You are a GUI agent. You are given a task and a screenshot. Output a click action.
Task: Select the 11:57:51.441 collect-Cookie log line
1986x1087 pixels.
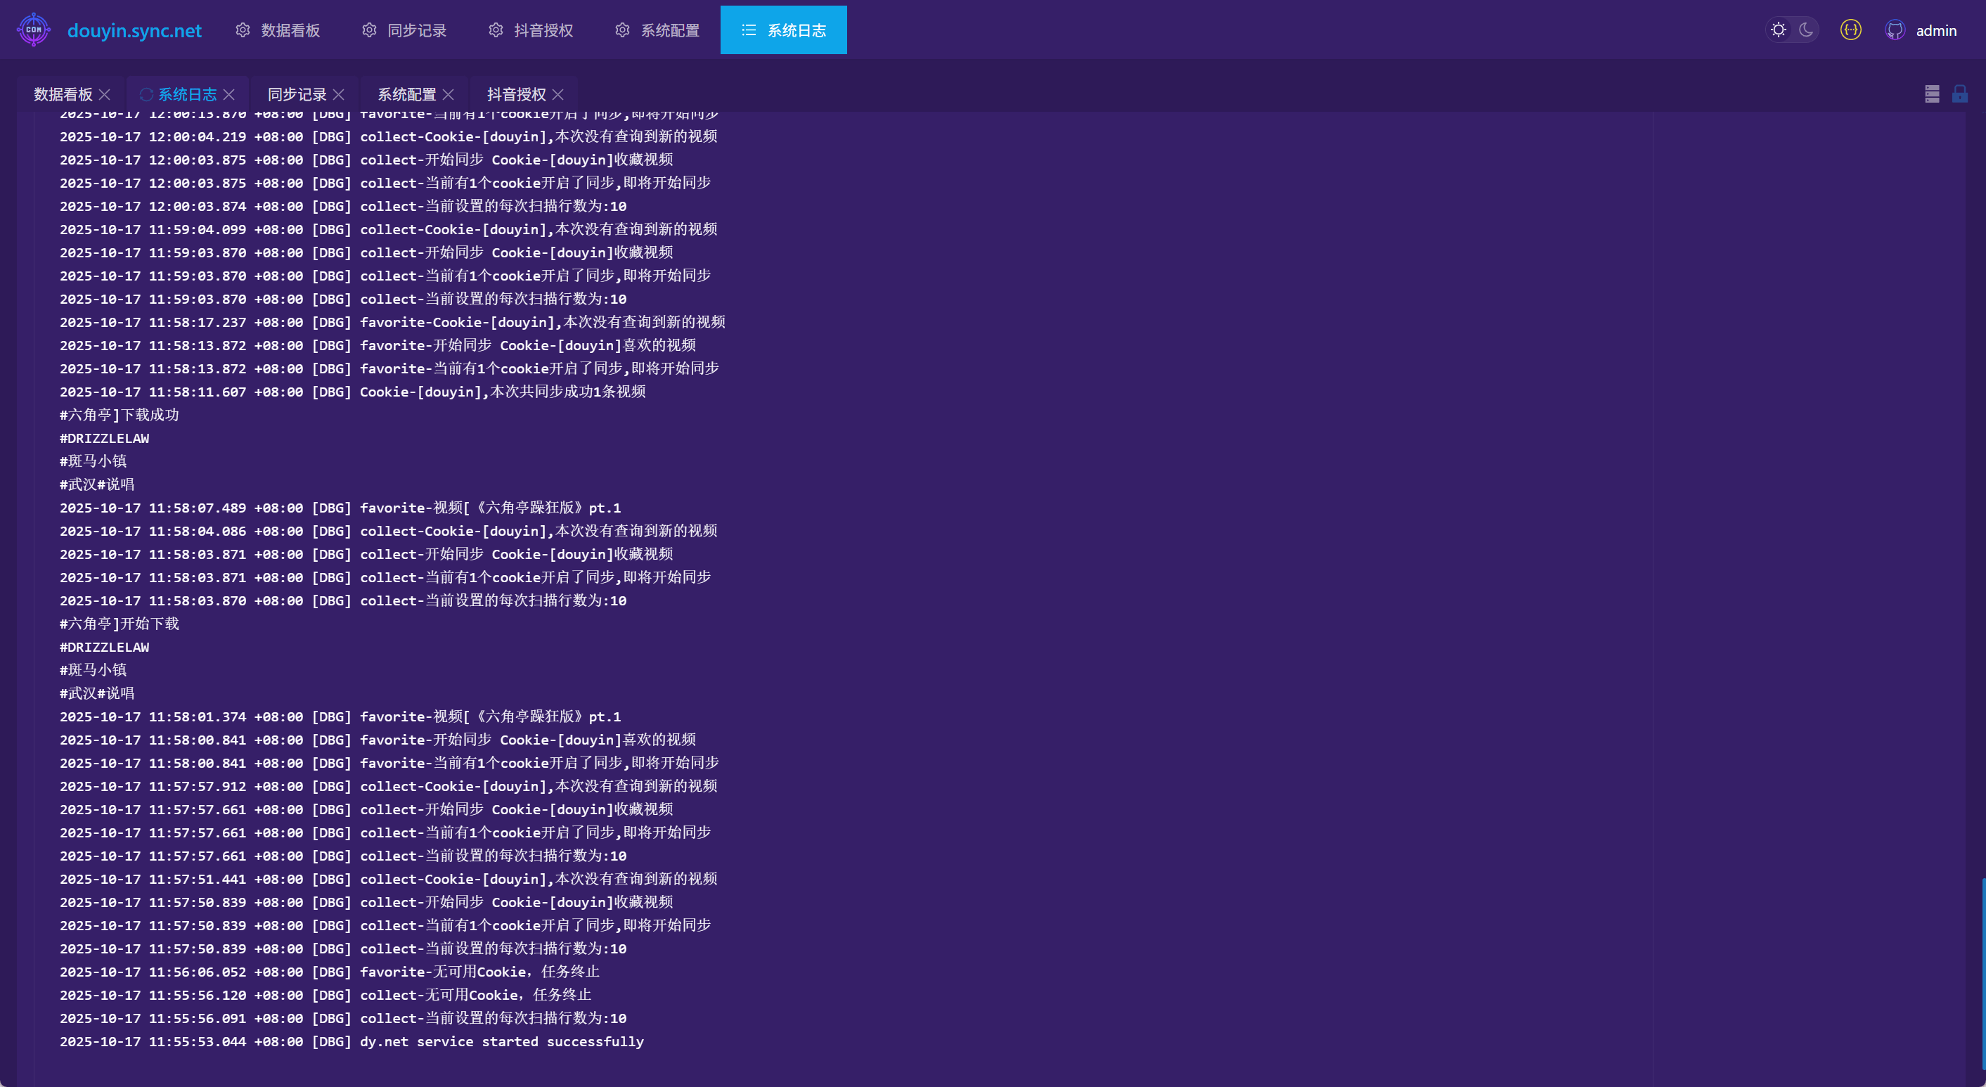click(389, 879)
